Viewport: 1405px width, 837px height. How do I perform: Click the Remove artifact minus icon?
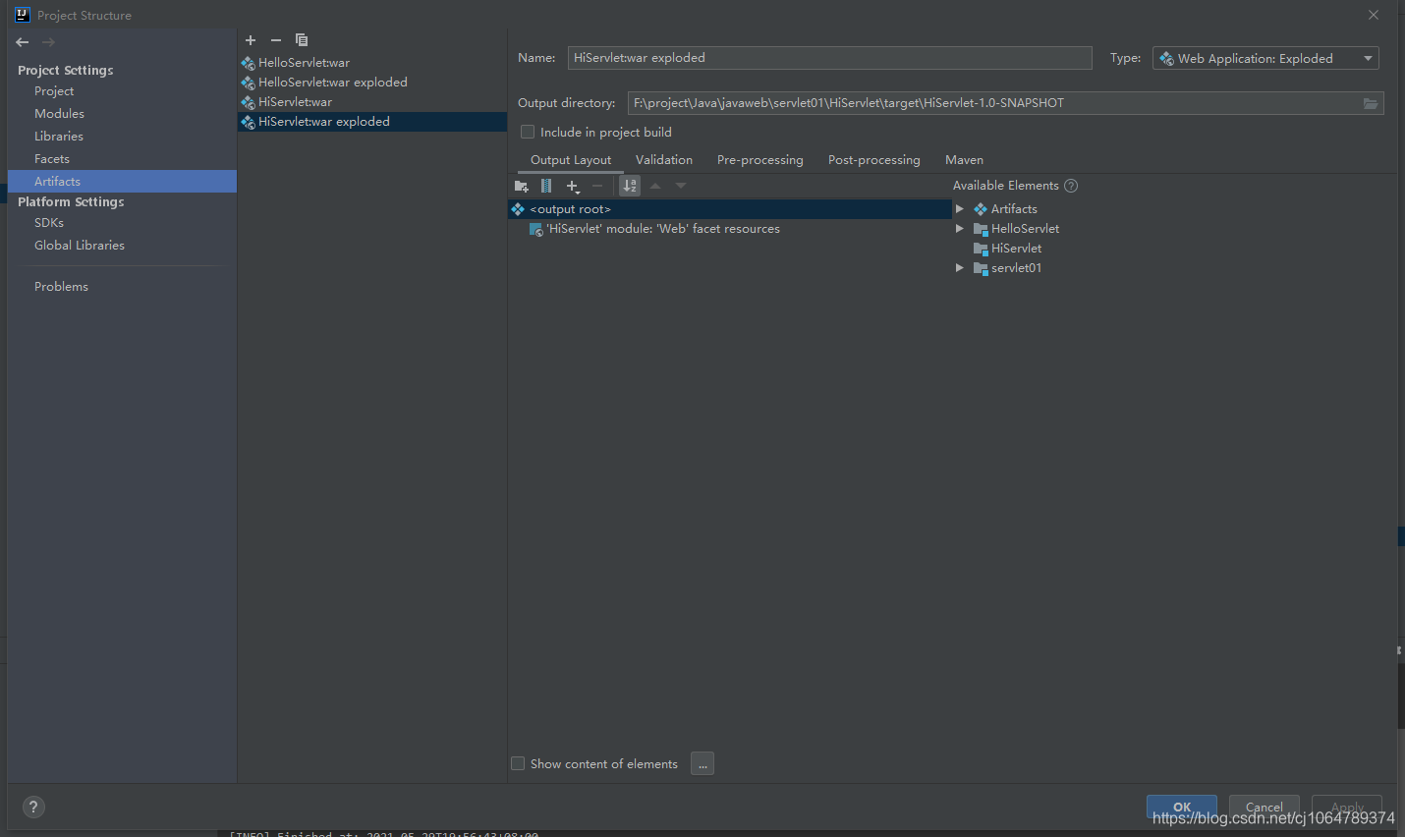click(276, 40)
